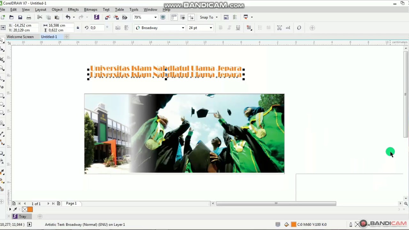Viewport: 409px width, 230px height.
Task: Toggle show grid
Action: [183, 17]
